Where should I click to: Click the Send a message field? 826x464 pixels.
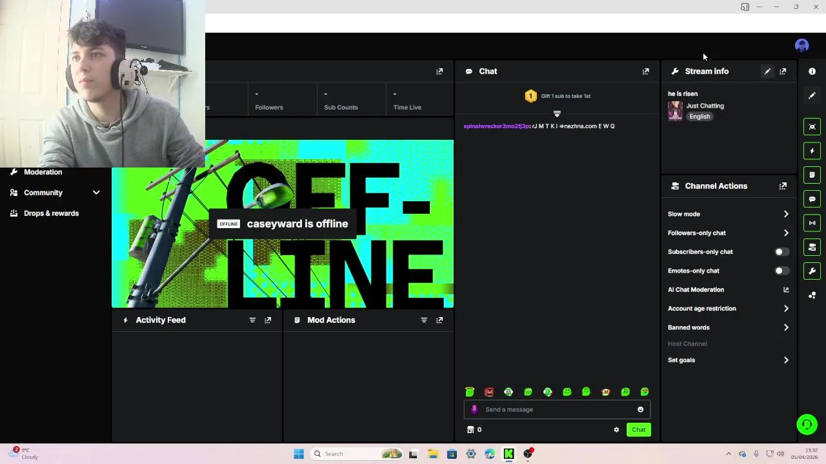pos(557,409)
